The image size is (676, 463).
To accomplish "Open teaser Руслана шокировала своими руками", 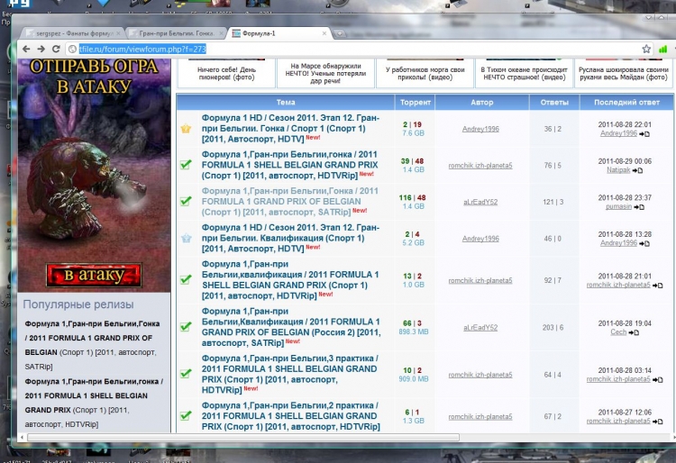I will click(x=624, y=73).
